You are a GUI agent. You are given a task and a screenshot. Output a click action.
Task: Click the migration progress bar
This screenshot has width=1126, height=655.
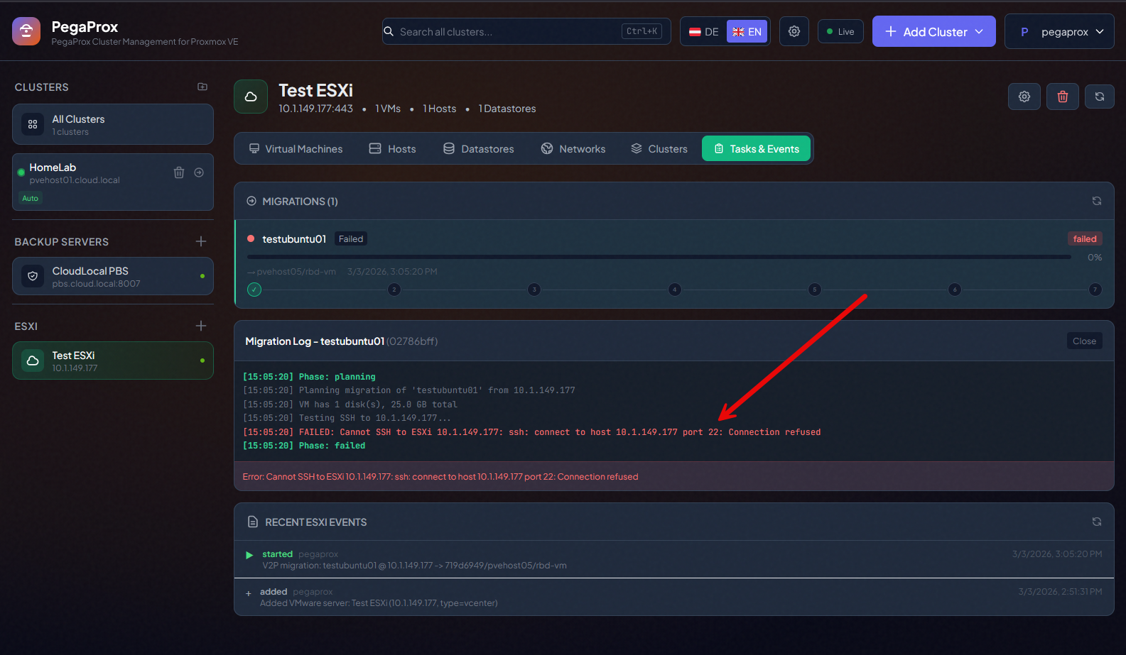[659, 257]
